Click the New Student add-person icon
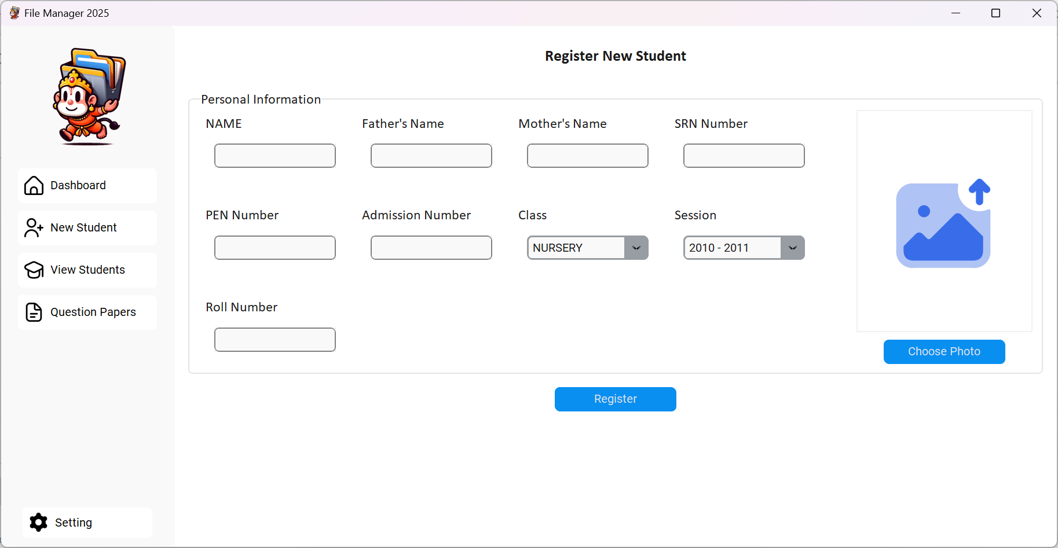This screenshot has width=1058, height=548. (x=34, y=227)
